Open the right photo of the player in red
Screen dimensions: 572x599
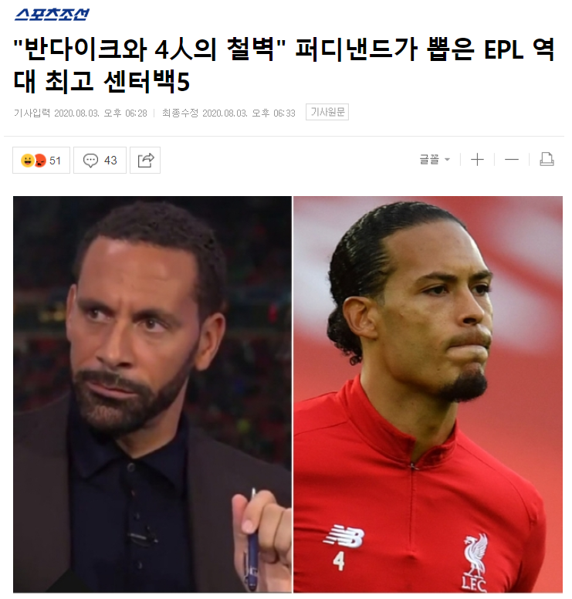tap(428, 394)
